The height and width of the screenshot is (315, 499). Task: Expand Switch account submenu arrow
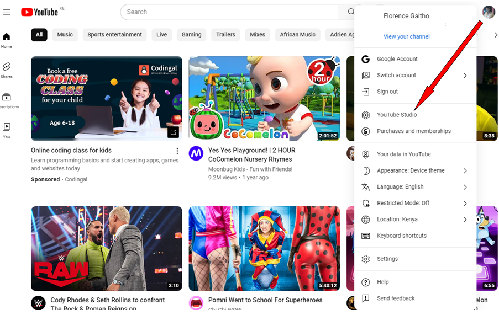pos(465,76)
